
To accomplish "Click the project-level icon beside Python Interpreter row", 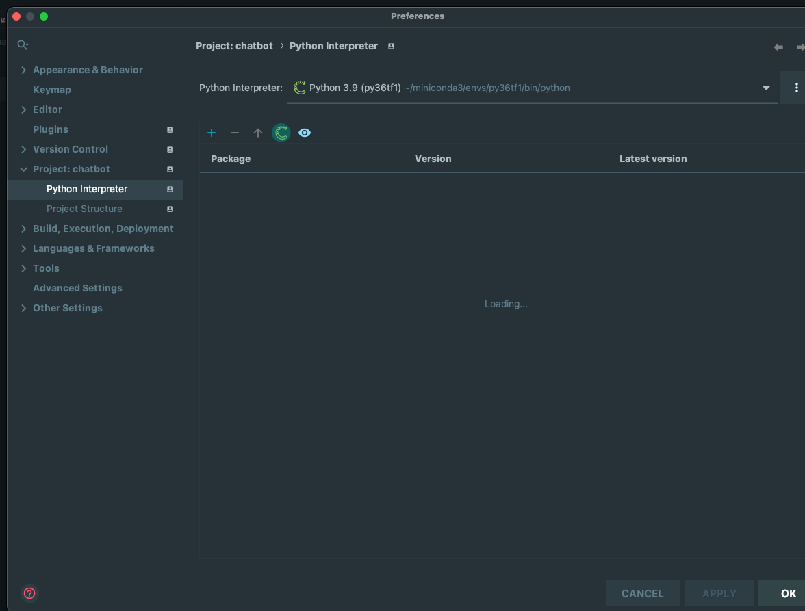I will (170, 190).
